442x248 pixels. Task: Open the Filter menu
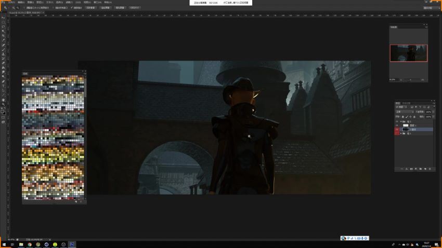[x=69, y=2]
